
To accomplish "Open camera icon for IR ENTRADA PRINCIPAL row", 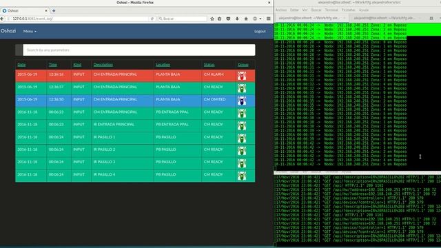I will coord(242,125).
